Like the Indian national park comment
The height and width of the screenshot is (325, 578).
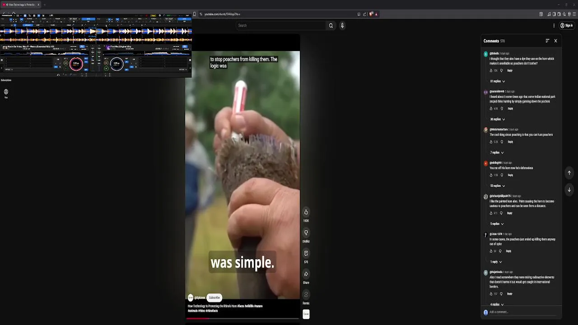(491, 109)
